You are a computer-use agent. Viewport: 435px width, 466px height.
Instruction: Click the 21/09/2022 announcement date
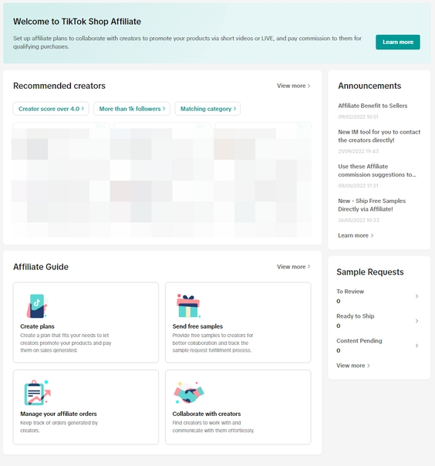359,151
